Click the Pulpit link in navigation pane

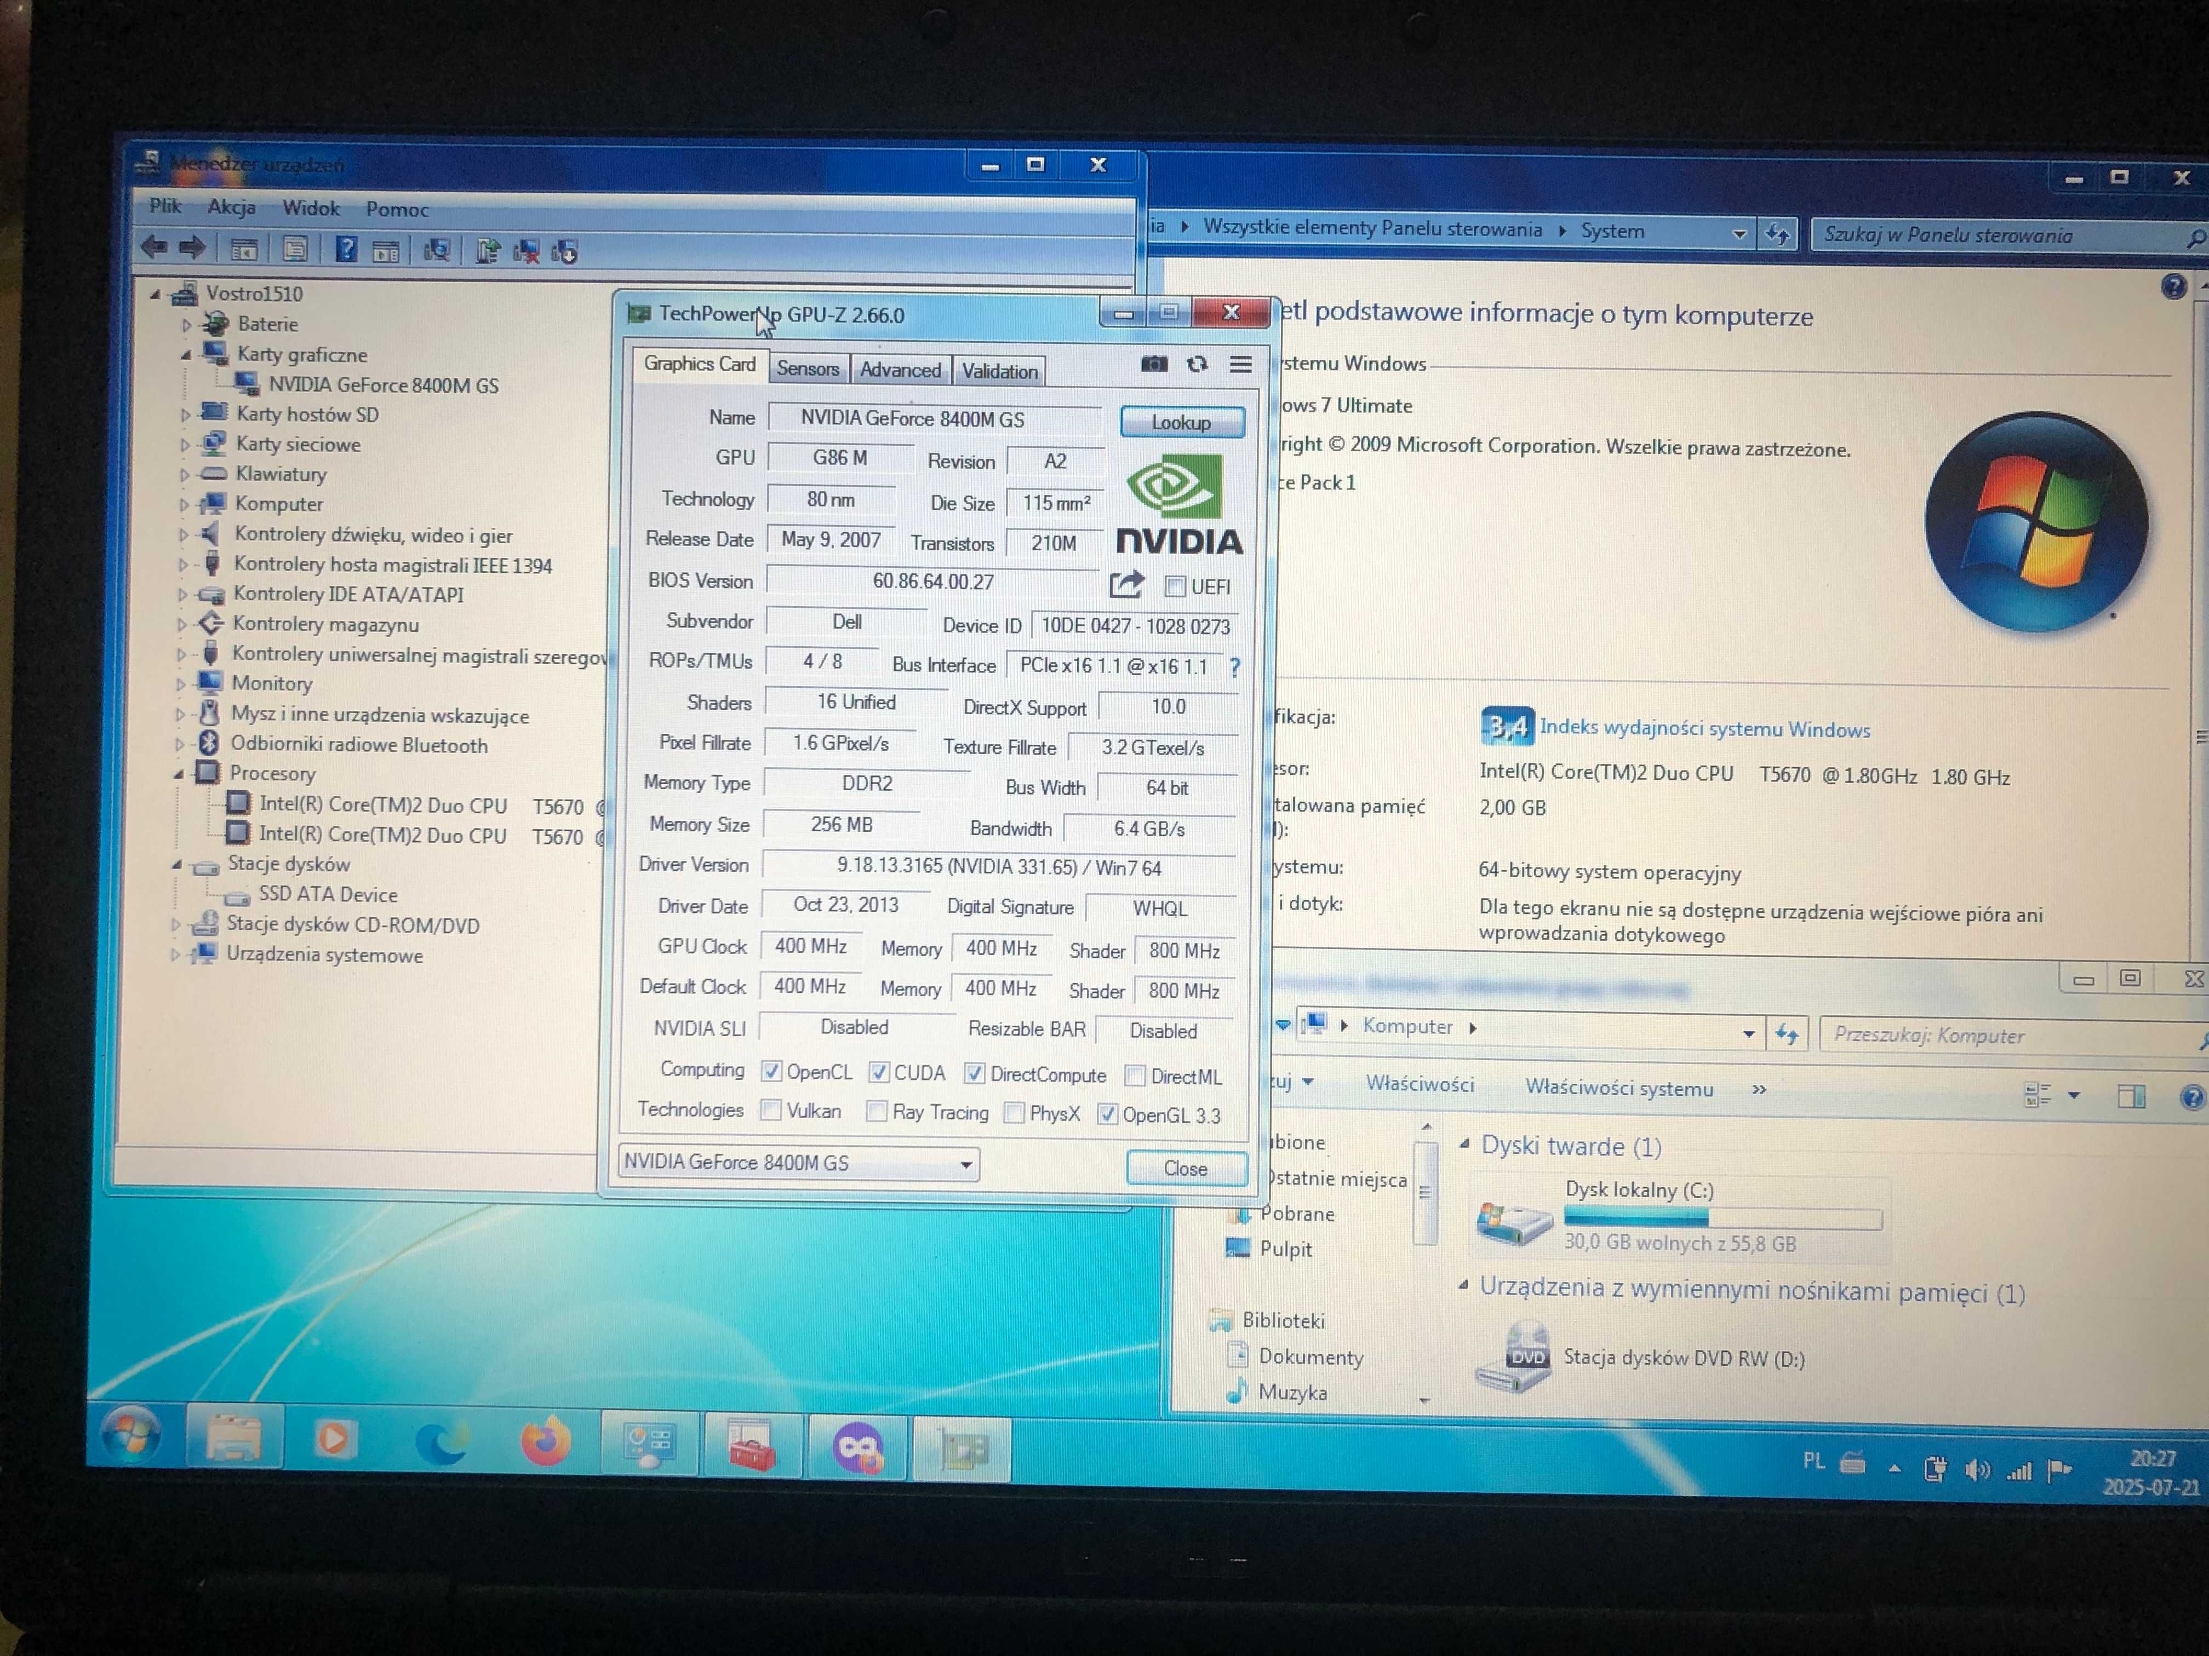click(x=1285, y=1249)
